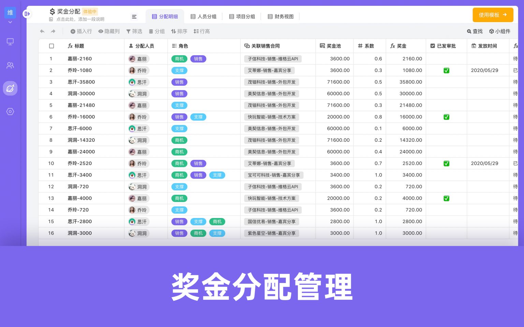
Task: 点击工具栏的撤销箭头图标
Action: pyautogui.click(x=42, y=31)
